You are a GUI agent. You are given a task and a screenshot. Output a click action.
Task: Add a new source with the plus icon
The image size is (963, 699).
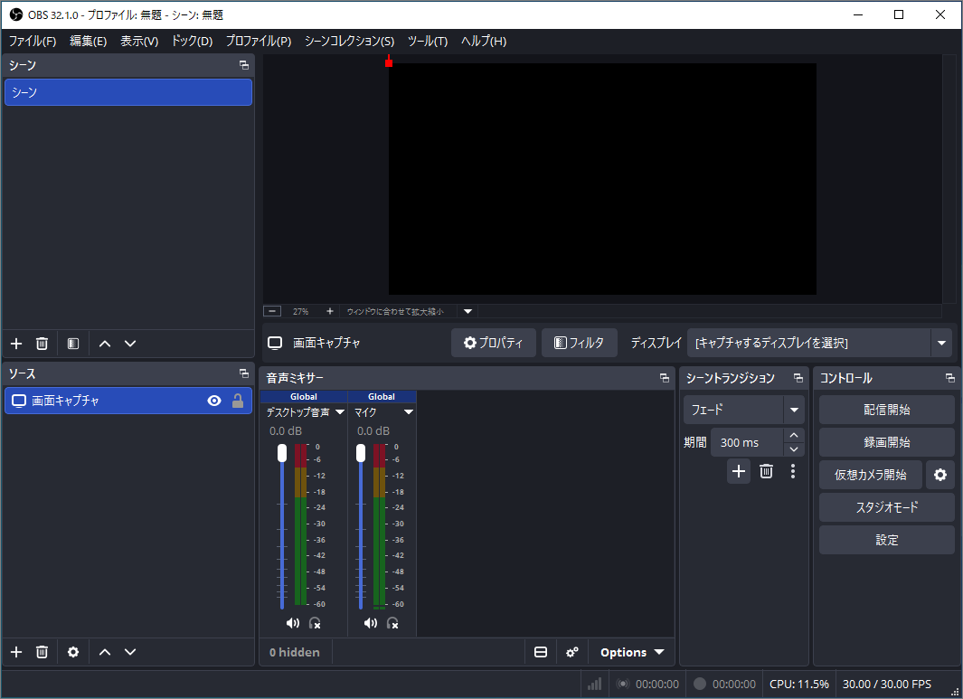[x=15, y=651]
